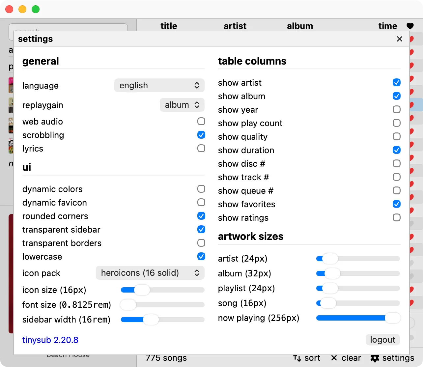Image resolution: width=423 pixels, height=367 pixels.
Task: Check show ratings column
Action: 397,217
